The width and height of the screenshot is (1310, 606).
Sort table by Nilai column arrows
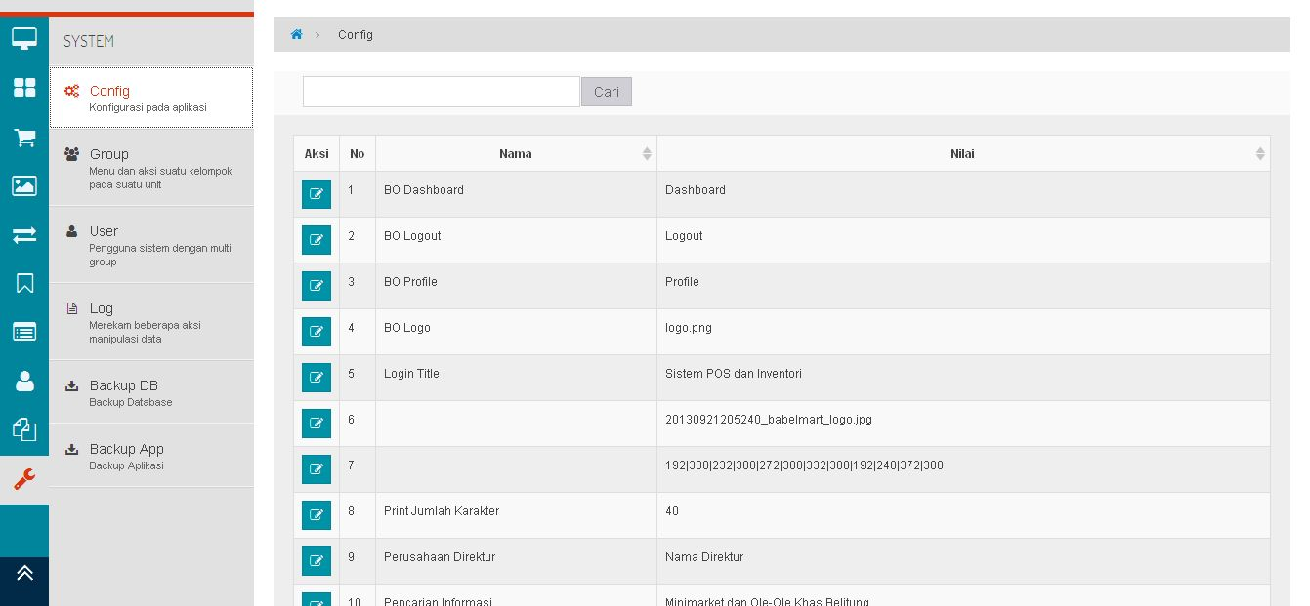tap(1259, 154)
